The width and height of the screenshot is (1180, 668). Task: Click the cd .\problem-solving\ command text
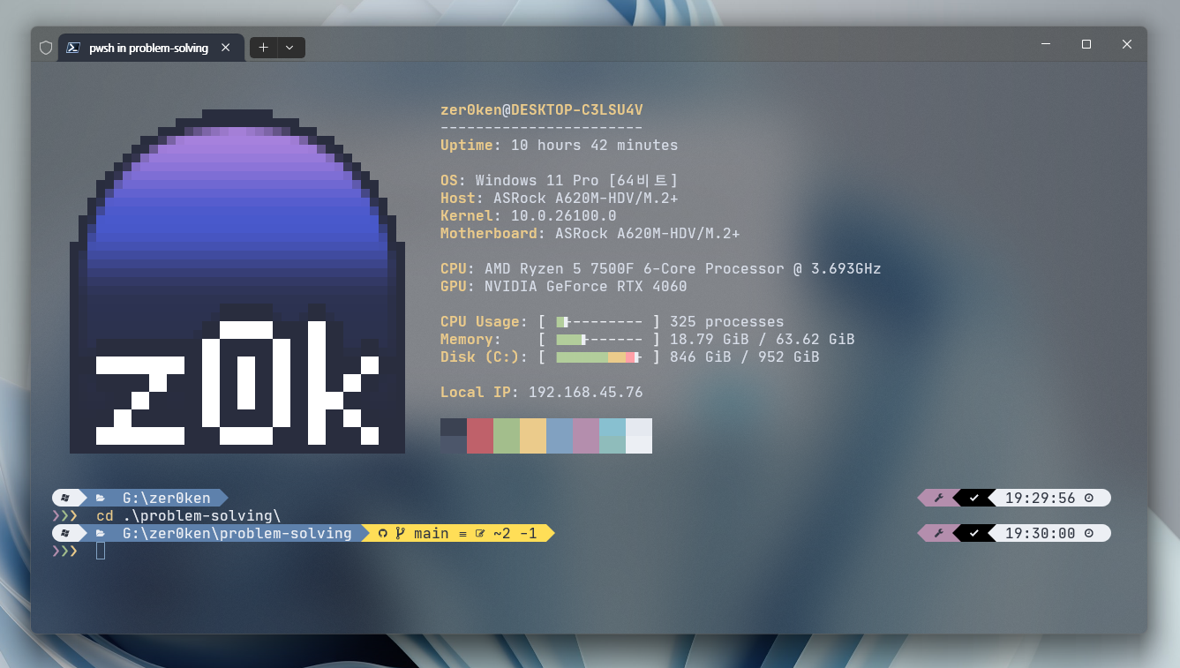coord(189,516)
